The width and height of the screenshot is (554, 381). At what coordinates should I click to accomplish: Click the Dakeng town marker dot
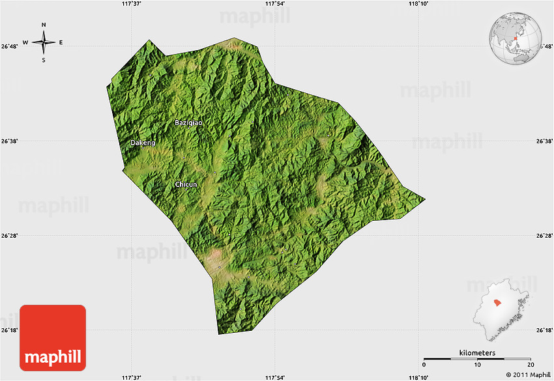click(143, 148)
